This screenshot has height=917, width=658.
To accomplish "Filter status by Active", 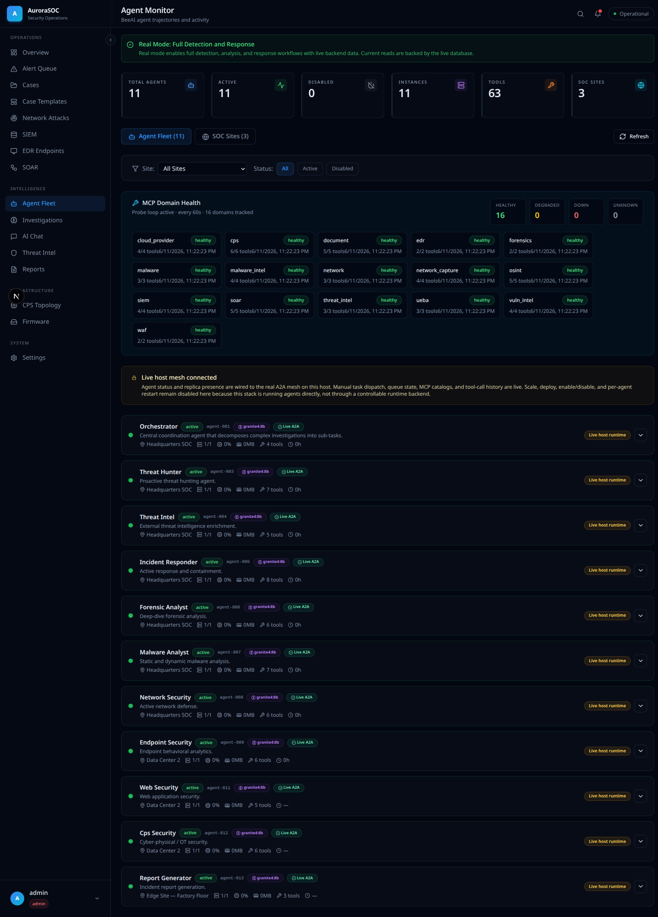I will (x=310, y=169).
